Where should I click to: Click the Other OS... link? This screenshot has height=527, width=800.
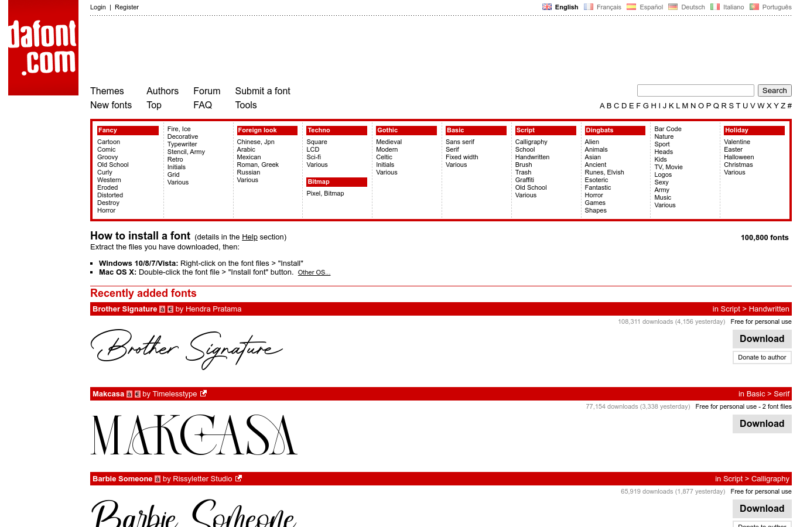point(314,273)
